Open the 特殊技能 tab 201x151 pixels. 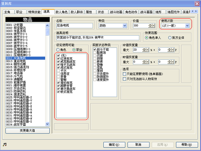click(34, 12)
